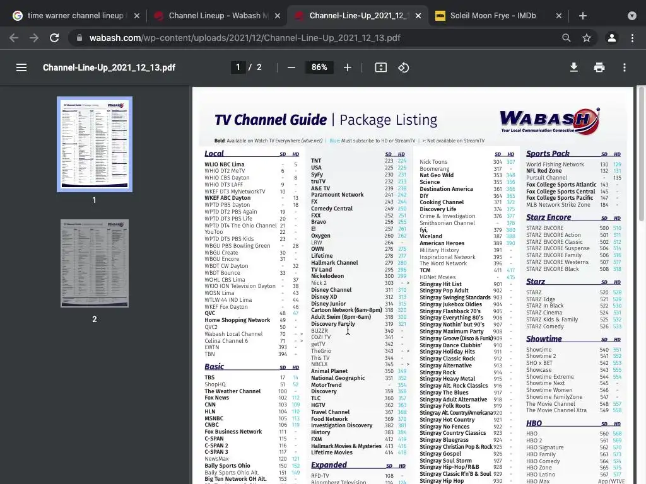Click The Movie Channel Xtra entry

pyautogui.click(x=556, y=410)
